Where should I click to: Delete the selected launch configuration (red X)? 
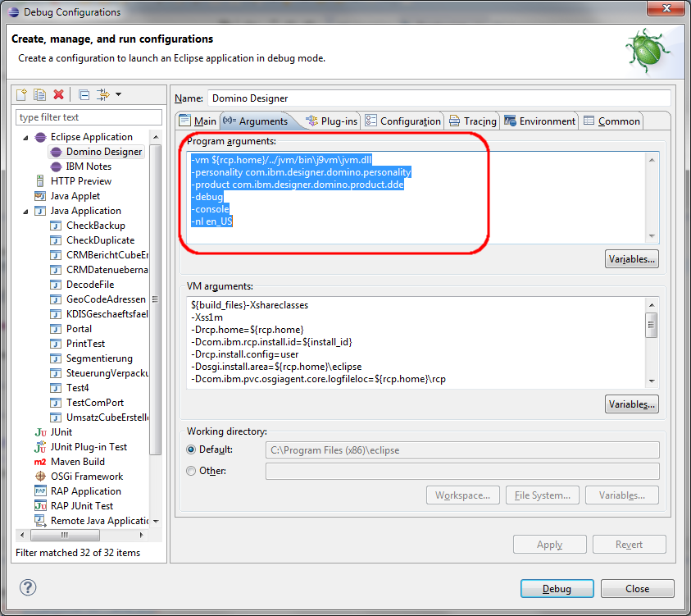pyautogui.click(x=58, y=95)
